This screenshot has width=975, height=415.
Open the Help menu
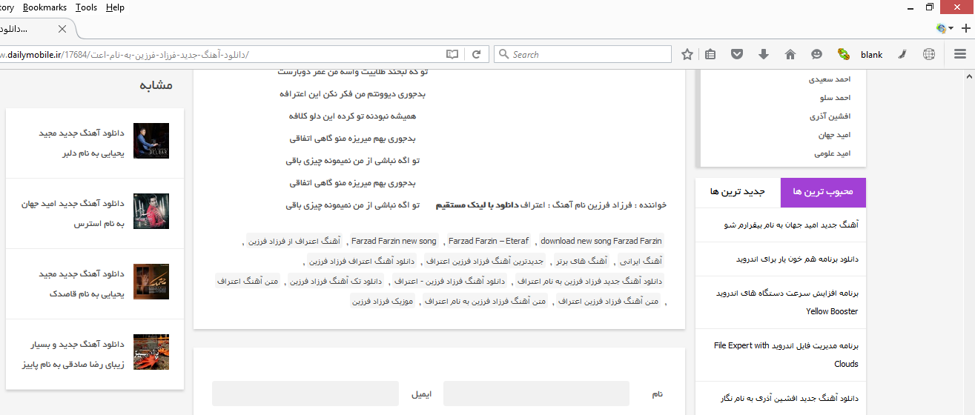pos(115,7)
